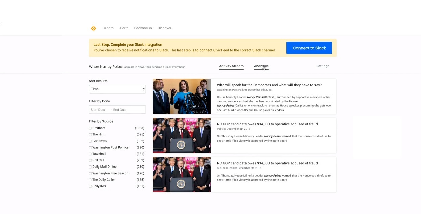Go to Alerts in top navigation

[124, 28]
